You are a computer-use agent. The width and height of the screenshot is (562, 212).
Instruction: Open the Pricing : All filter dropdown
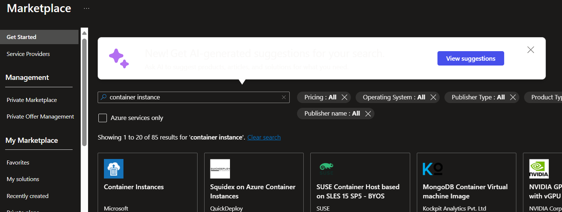point(320,98)
